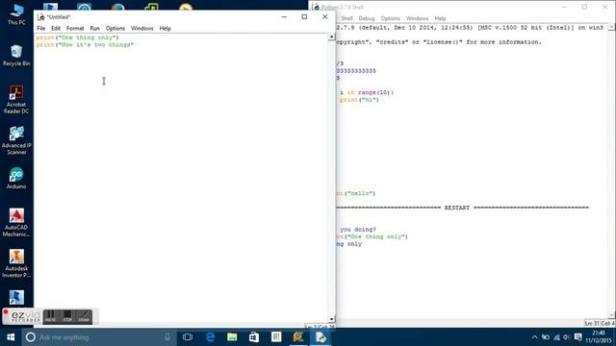Screen dimensions: 616x346
Task: Click "Ln: 31" in Shell status bar
Action: (x=591, y=323)
